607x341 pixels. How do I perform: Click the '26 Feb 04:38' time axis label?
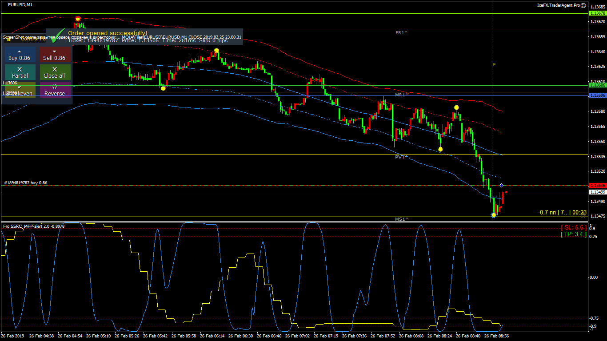41,336
